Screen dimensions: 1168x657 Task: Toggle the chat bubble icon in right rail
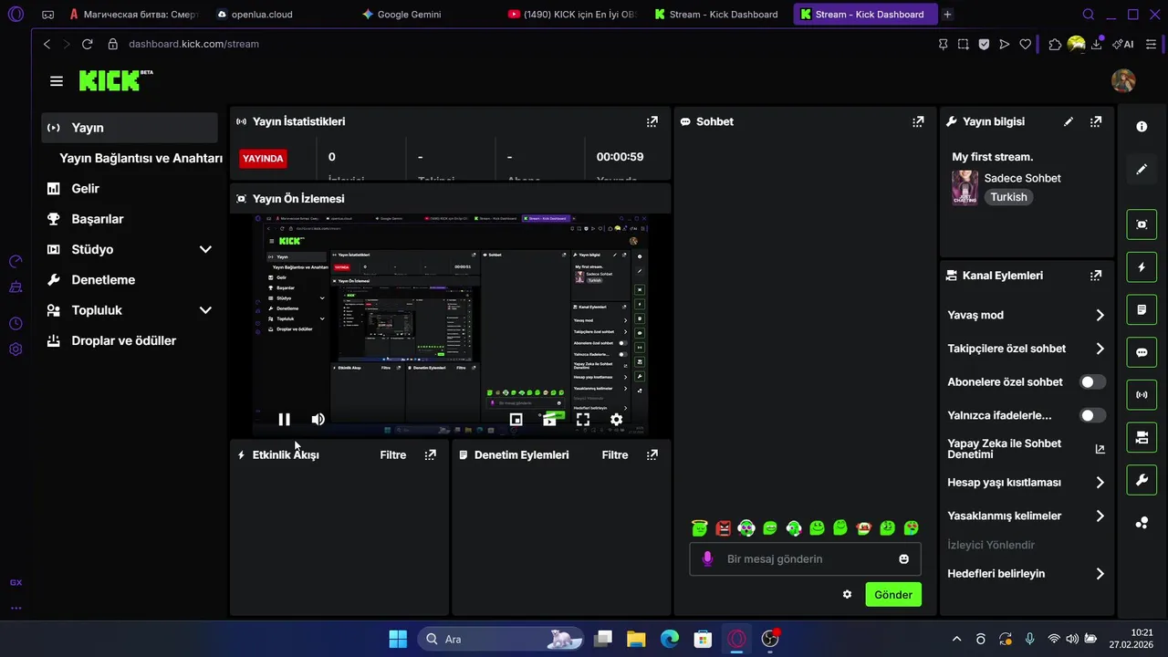(x=1142, y=352)
